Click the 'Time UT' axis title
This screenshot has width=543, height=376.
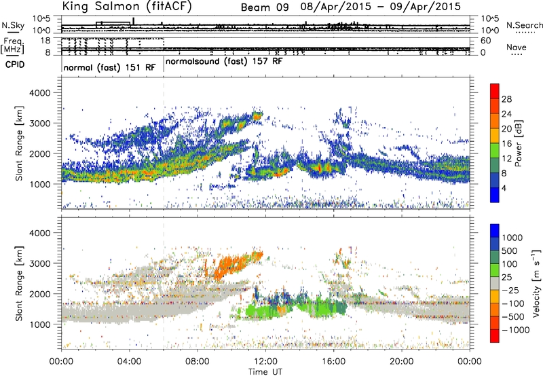coord(265,371)
